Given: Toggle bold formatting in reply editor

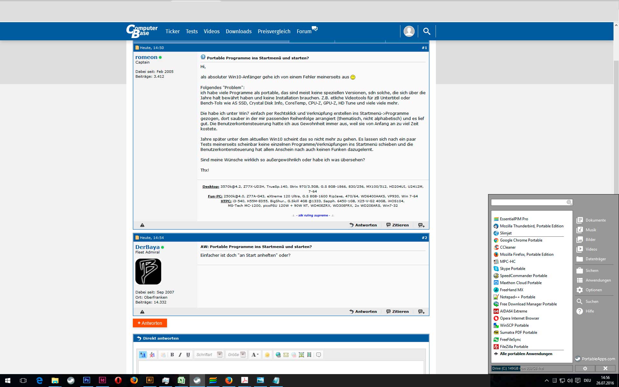Looking at the screenshot, I should 172,355.
